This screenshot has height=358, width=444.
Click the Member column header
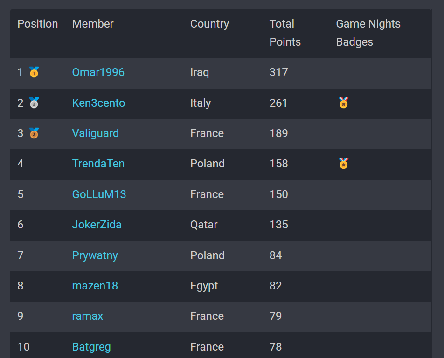(93, 24)
